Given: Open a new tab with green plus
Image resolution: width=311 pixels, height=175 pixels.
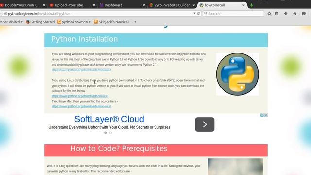Looking at the screenshot, I should coord(252,5).
